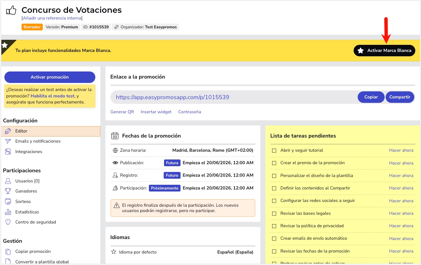Copy the promotion link with Copiar

371,97
